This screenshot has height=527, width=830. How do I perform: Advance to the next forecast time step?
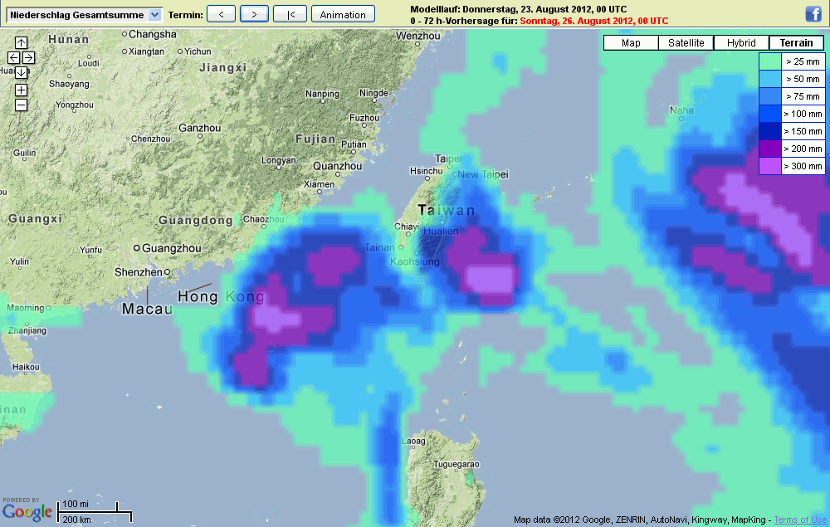click(x=254, y=14)
